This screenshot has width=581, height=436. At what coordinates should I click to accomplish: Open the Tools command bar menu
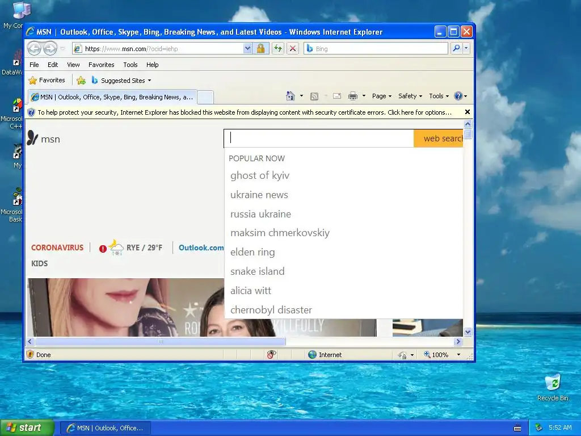click(x=439, y=96)
